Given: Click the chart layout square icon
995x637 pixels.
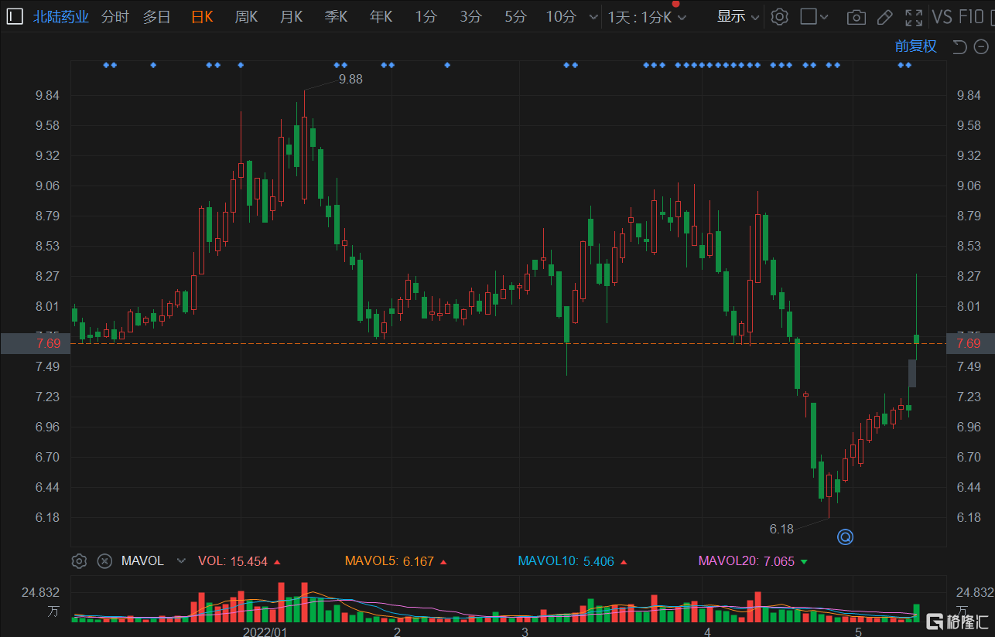Looking at the screenshot, I should pos(809,16).
